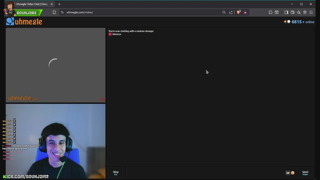Viewport: 320px width, 180px height.
Task: Toggle the browser sidebar panel
Action: (x=286, y=12)
